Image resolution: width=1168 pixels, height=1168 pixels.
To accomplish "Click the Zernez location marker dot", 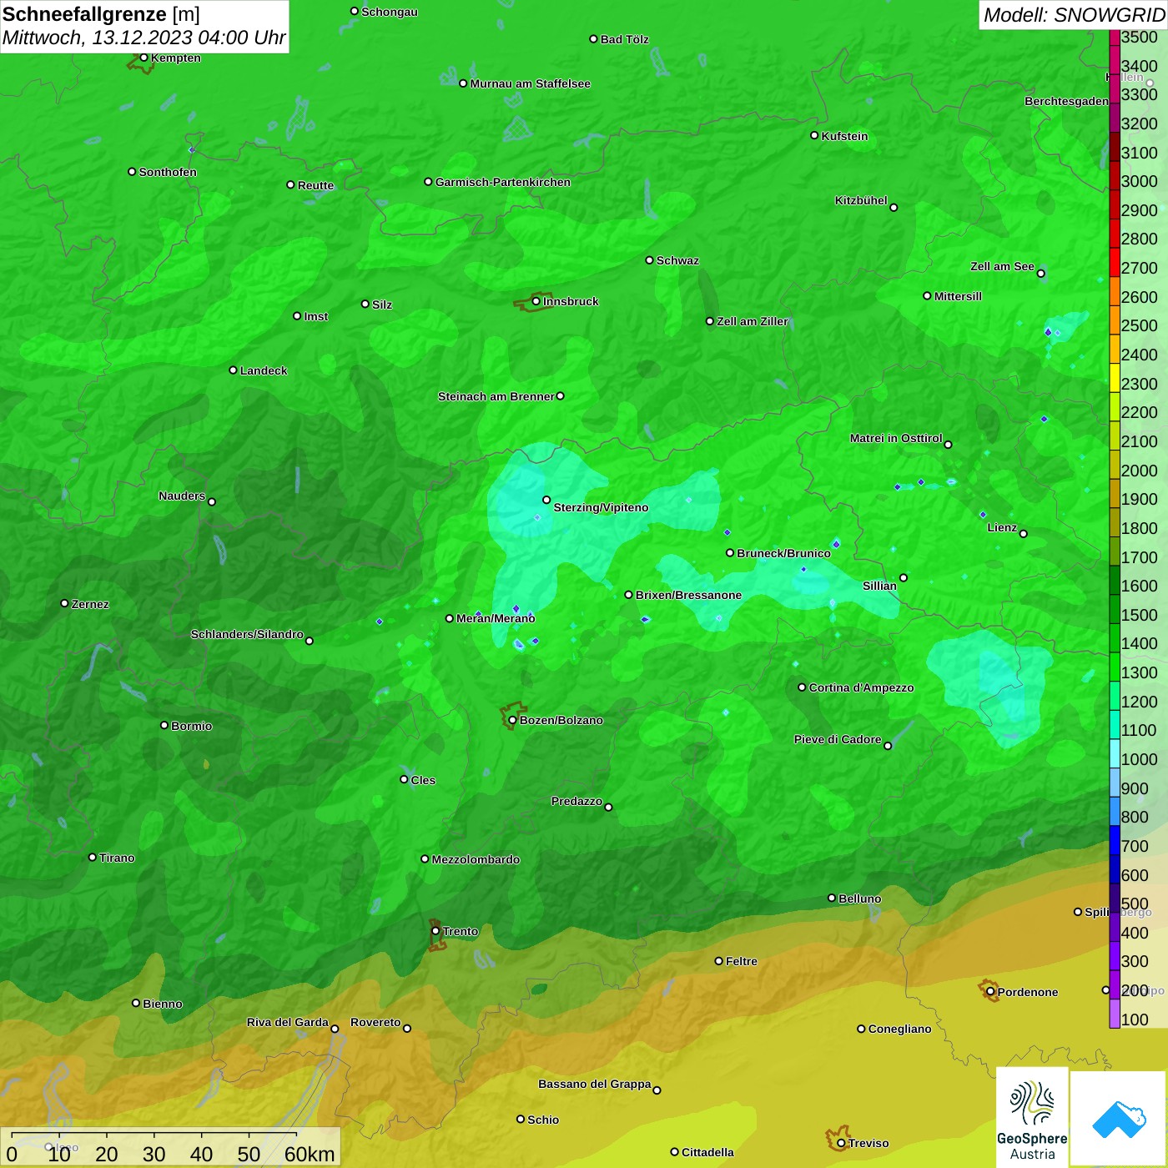I will tap(64, 603).
